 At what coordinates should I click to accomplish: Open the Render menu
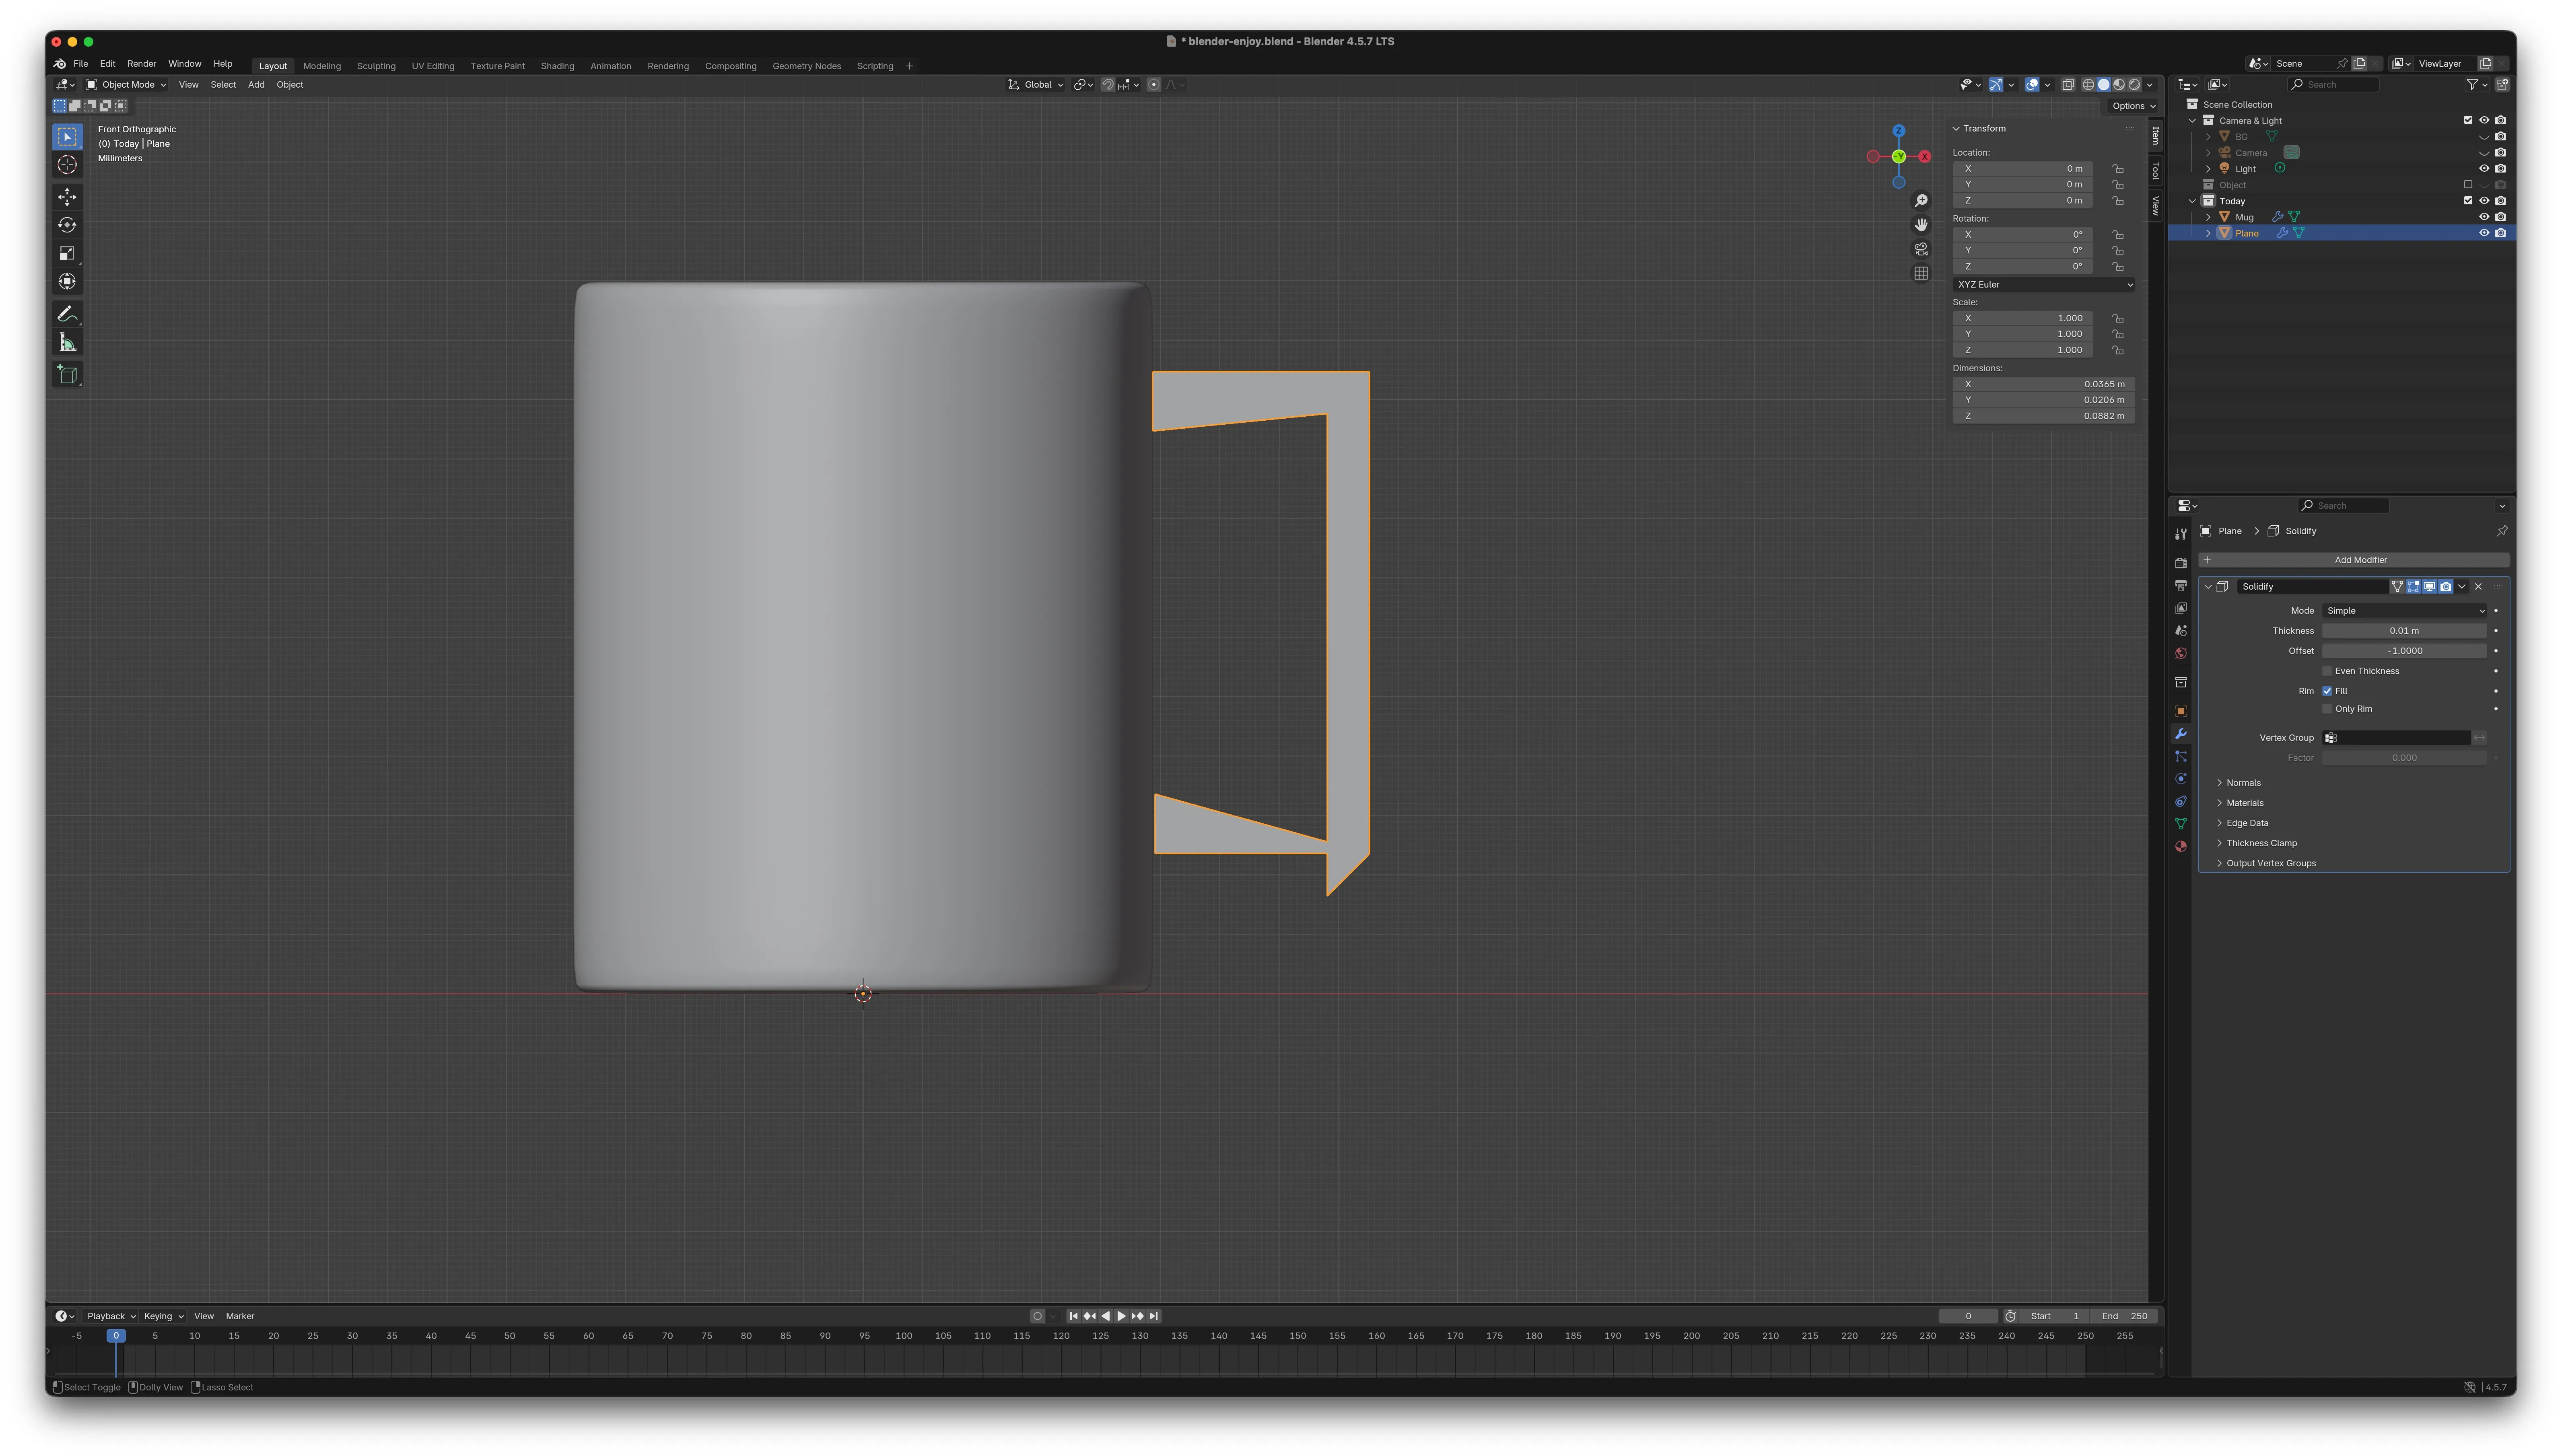click(141, 64)
